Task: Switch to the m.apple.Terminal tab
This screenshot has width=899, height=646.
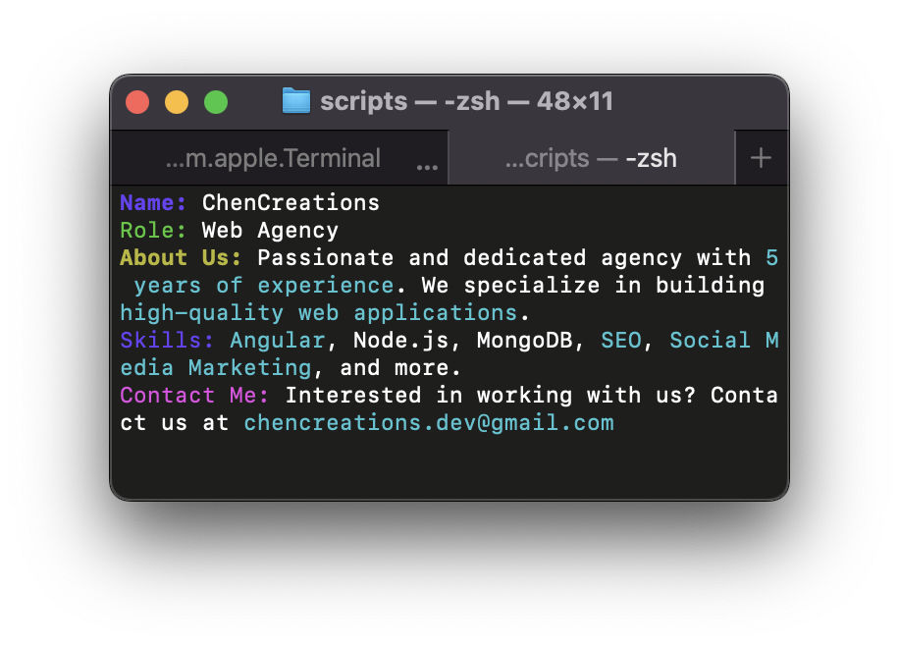Action: [273, 158]
